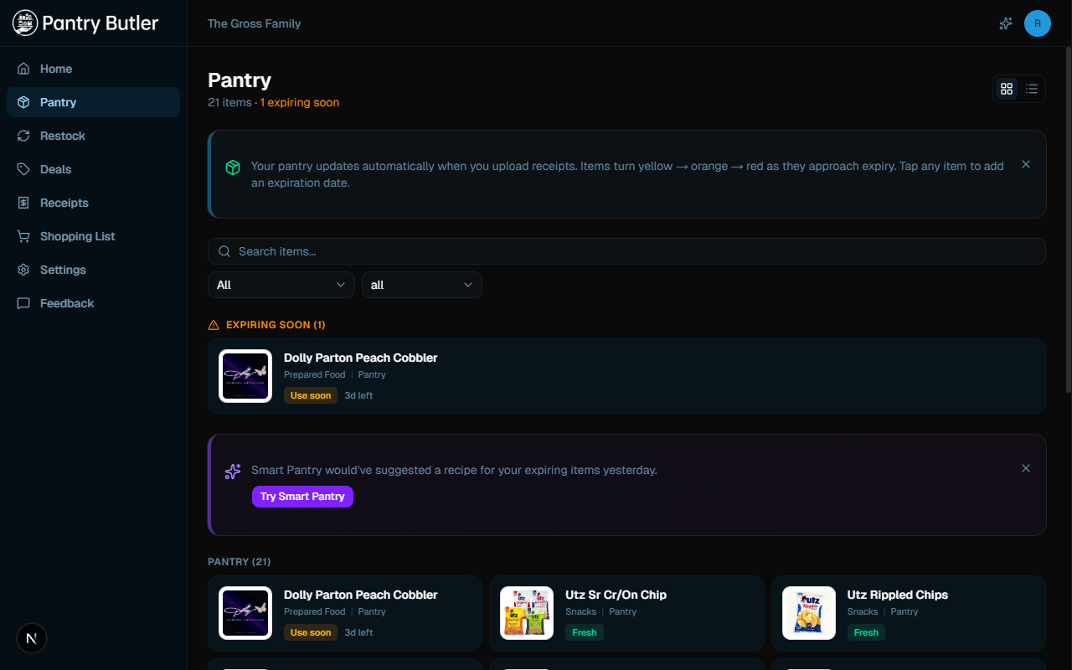Open the second filter dropdown labeled all
1072x670 pixels.
[x=421, y=285]
